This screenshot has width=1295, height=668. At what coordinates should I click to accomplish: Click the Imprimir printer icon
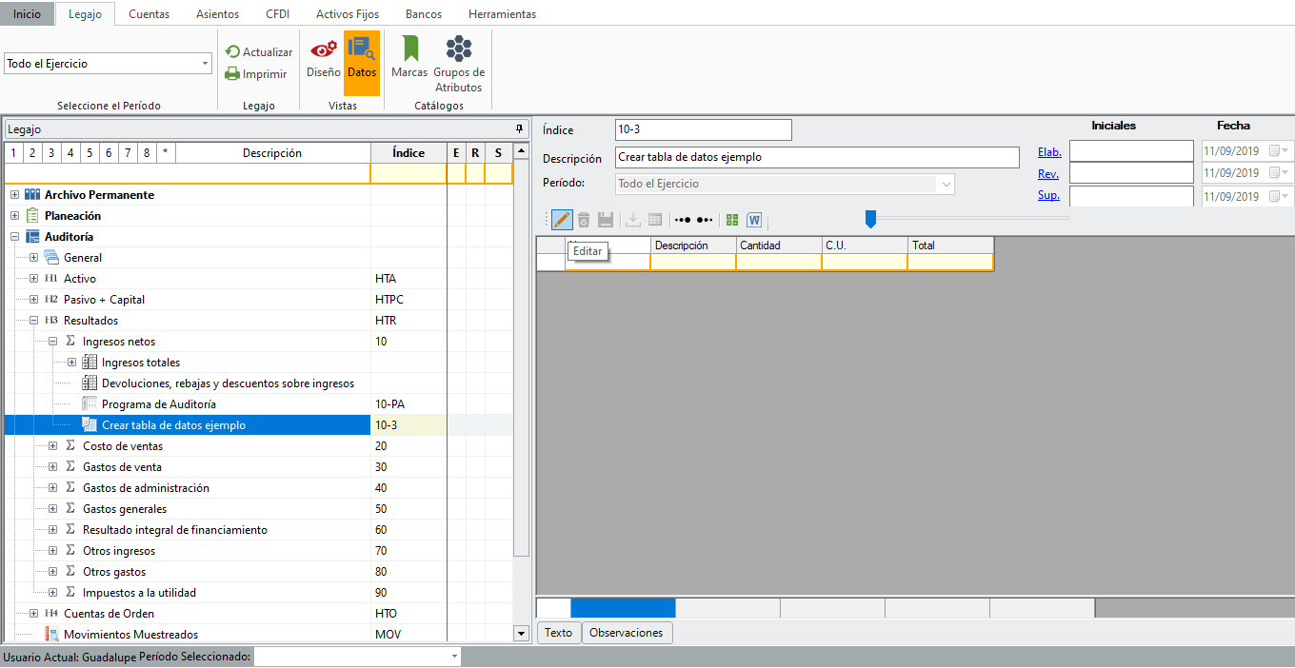coord(232,74)
